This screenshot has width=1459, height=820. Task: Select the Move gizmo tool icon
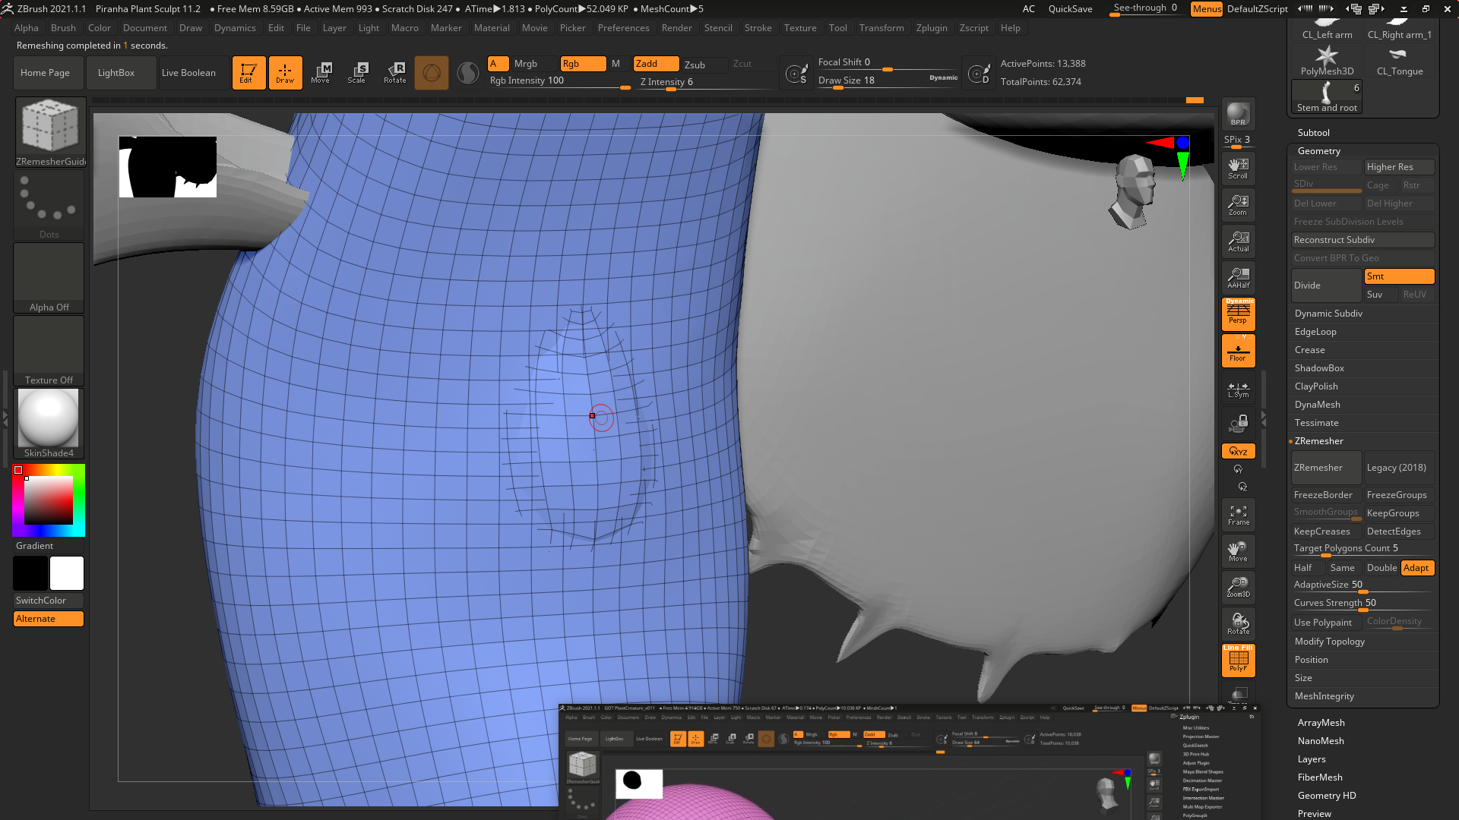point(321,73)
